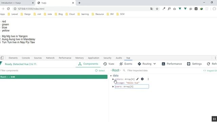This screenshot has height=122, width=217.
Task: Open a new browser tab
Action: point(79,3)
